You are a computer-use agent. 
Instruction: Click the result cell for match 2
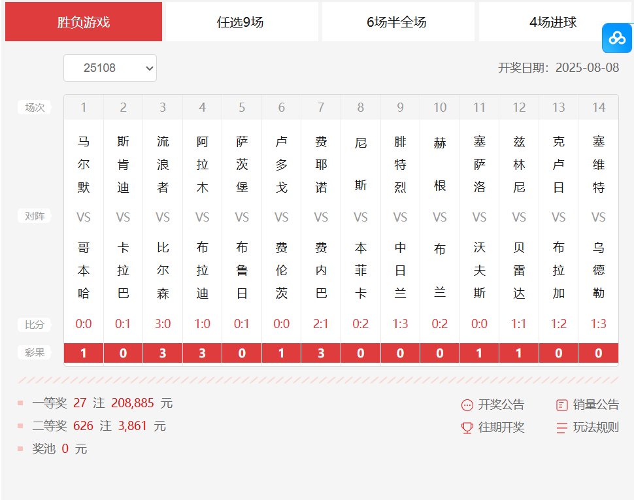[123, 354]
